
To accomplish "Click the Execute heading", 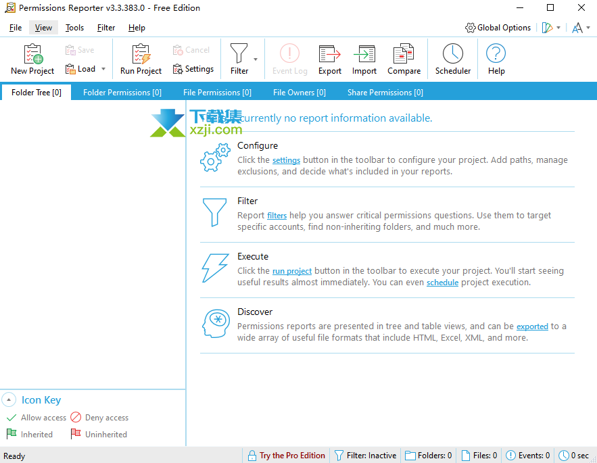I will pos(253,256).
